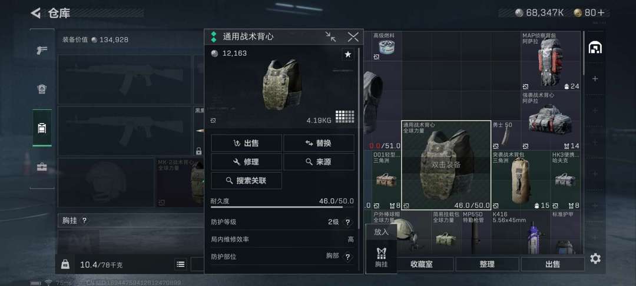Close the 通用战术背心 detail panel

(353, 37)
